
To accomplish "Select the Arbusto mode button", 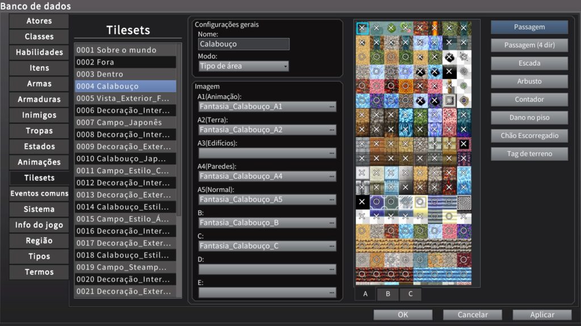I will pyautogui.click(x=529, y=81).
